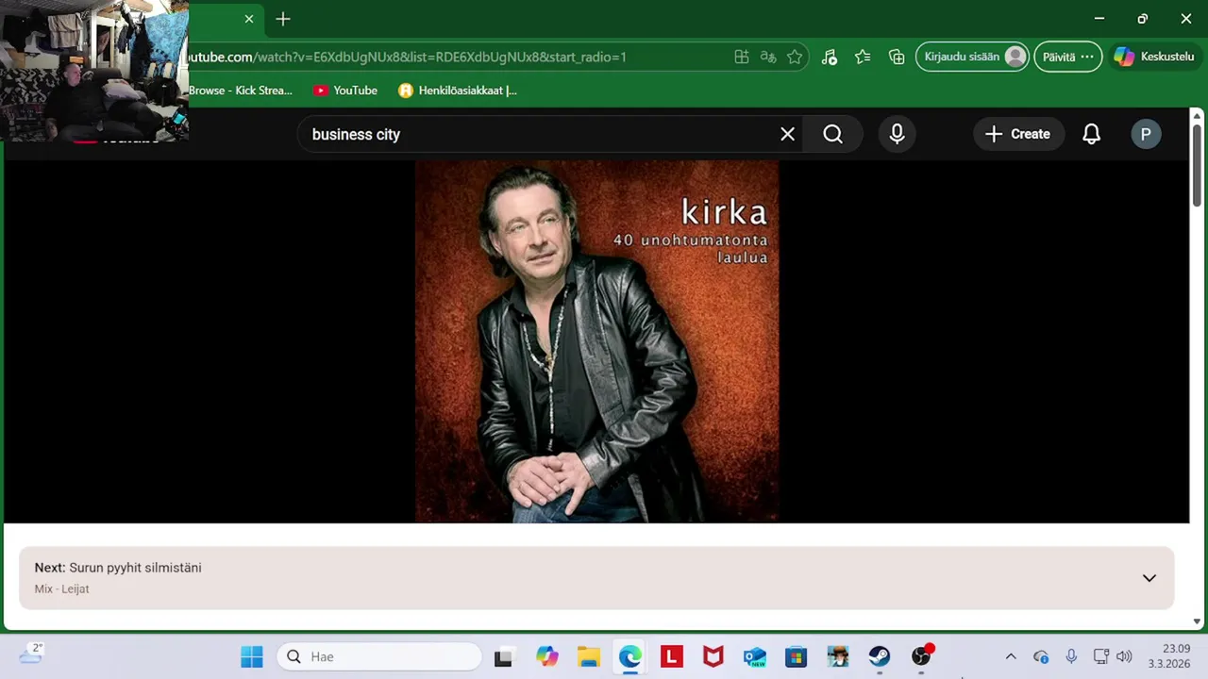Open the network display tray icon
Viewport: 1208px width, 679px height.
[x=1100, y=656]
